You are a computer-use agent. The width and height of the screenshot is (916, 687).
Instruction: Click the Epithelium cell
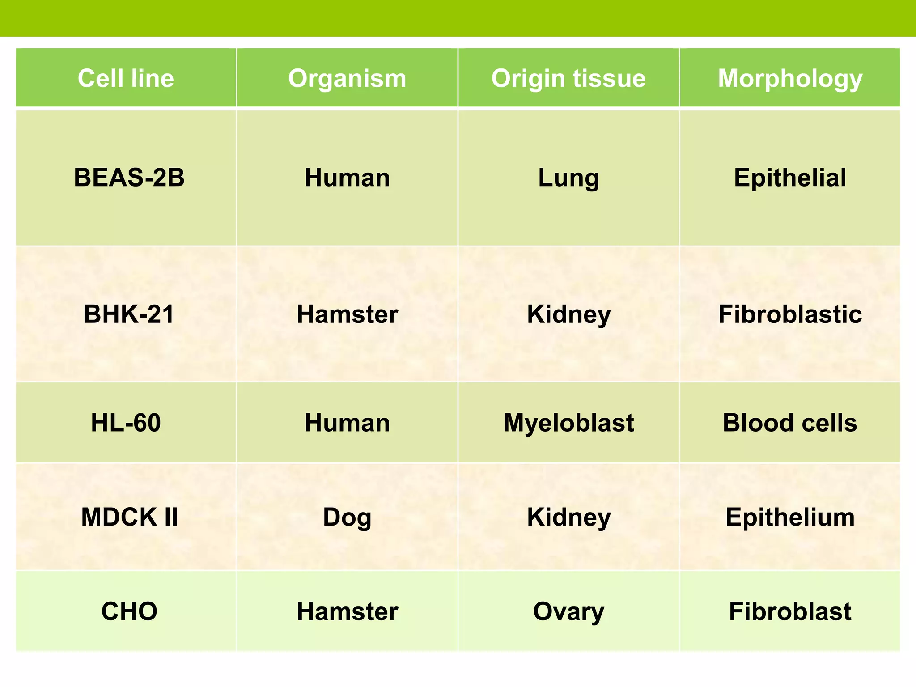(790, 517)
